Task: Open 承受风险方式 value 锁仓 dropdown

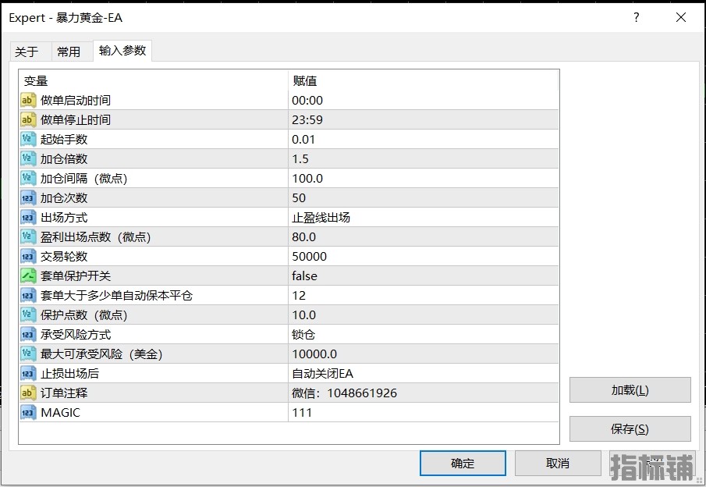Action: (424, 335)
